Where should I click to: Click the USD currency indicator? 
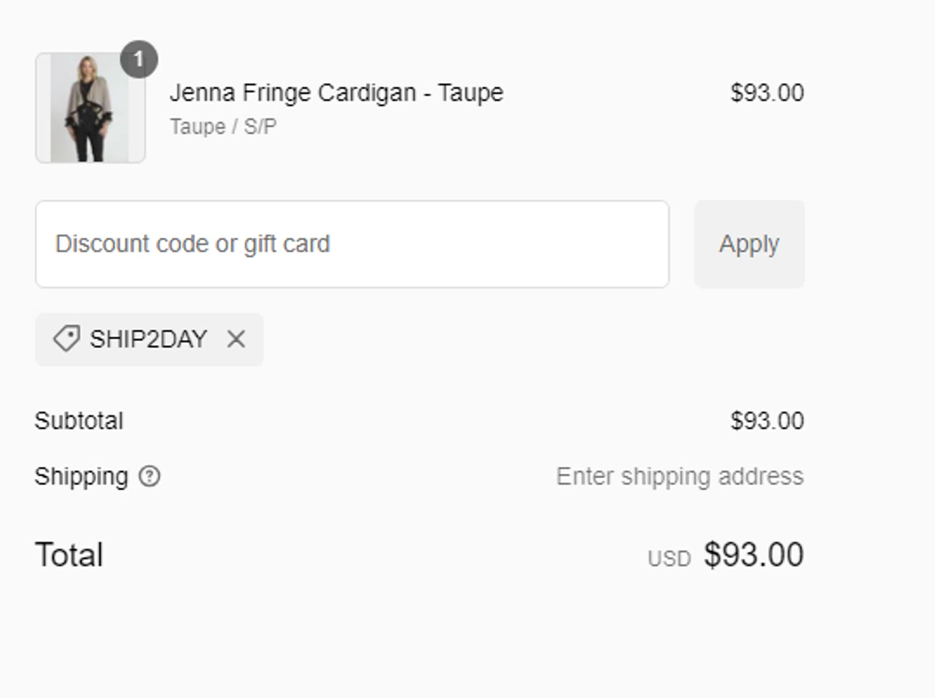click(669, 559)
